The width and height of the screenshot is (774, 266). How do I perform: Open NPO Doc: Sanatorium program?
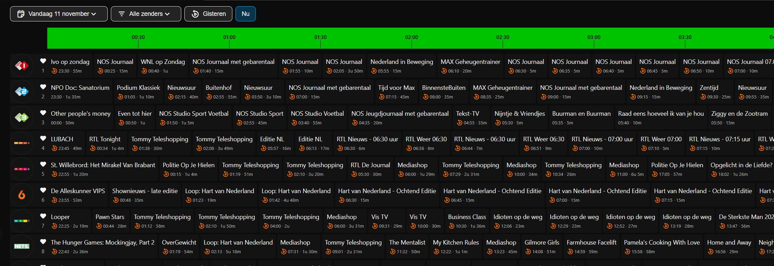[80, 92]
